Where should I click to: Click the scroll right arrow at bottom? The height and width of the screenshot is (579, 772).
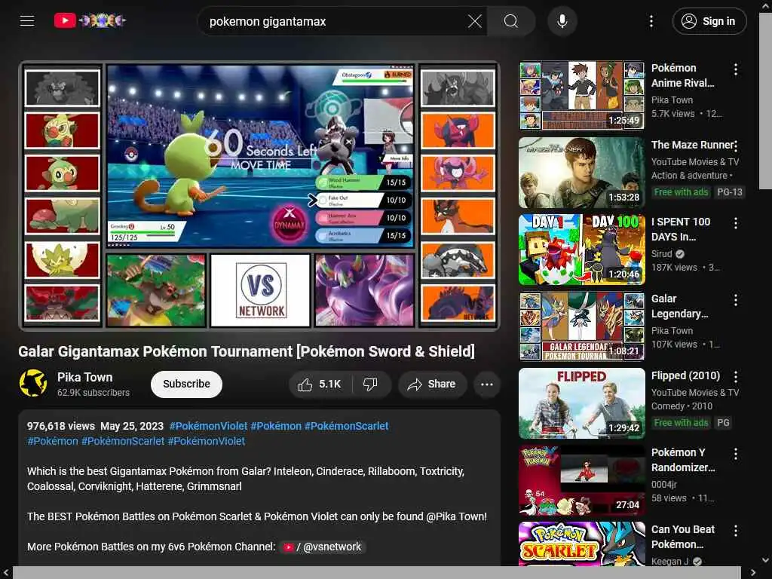[752, 573]
